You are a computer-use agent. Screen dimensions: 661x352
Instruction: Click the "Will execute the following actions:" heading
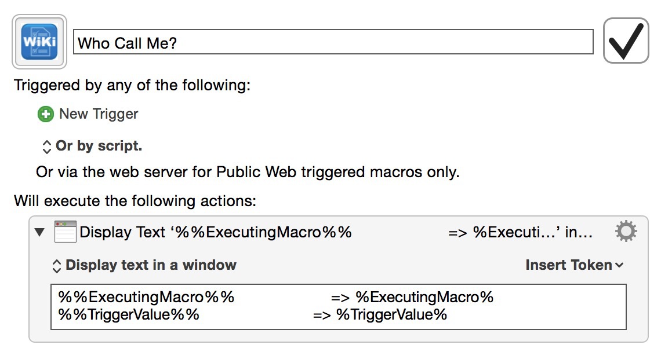pos(135,201)
